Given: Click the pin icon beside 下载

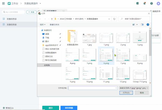Looking at the screenshot, I should click(x=60, y=38).
